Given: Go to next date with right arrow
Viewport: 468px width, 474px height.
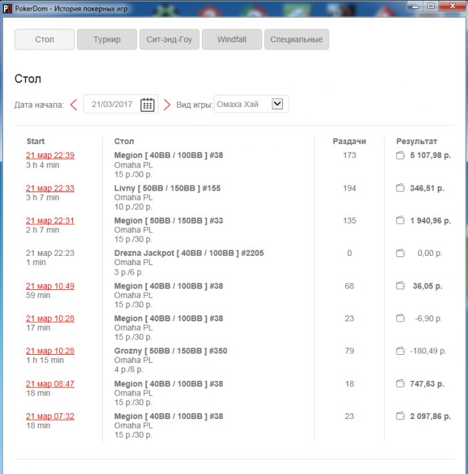Looking at the screenshot, I should pos(167,104).
